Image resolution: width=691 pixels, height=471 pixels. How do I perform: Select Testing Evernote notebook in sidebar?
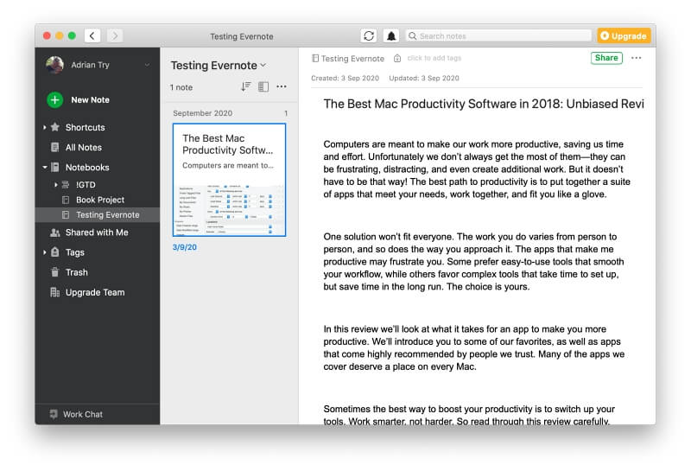(98, 215)
